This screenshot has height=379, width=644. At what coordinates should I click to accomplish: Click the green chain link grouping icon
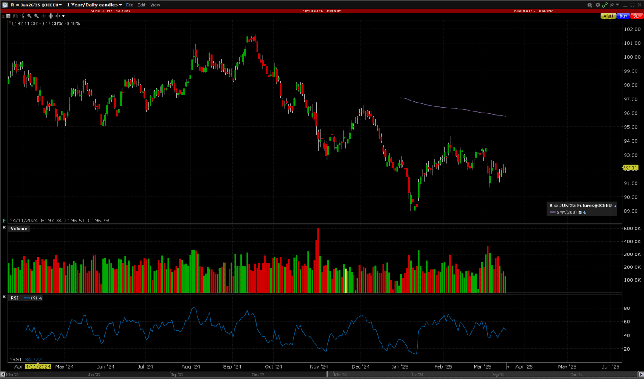tap(605, 5)
